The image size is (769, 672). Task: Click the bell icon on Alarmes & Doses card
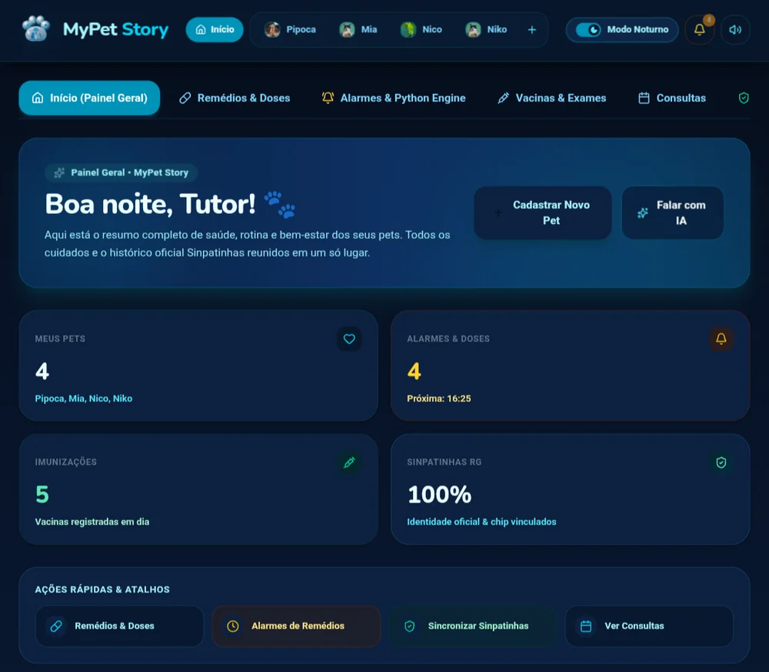coord(721,339)
